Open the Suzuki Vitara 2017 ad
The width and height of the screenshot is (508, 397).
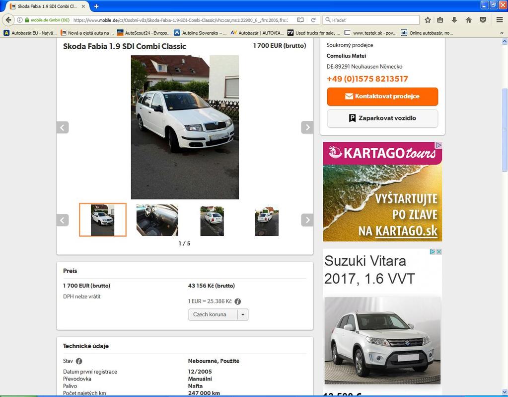[382, 321]
